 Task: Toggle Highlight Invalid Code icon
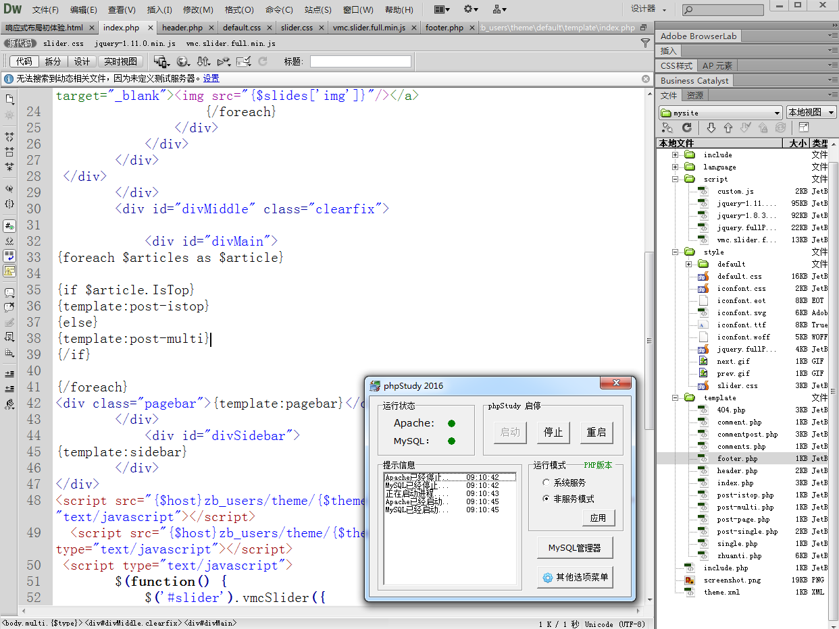point(9,240)
